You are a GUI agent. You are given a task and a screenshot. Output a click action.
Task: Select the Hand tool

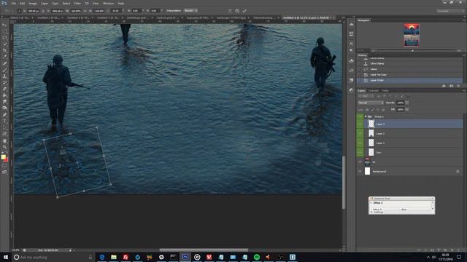pos(4,140)
